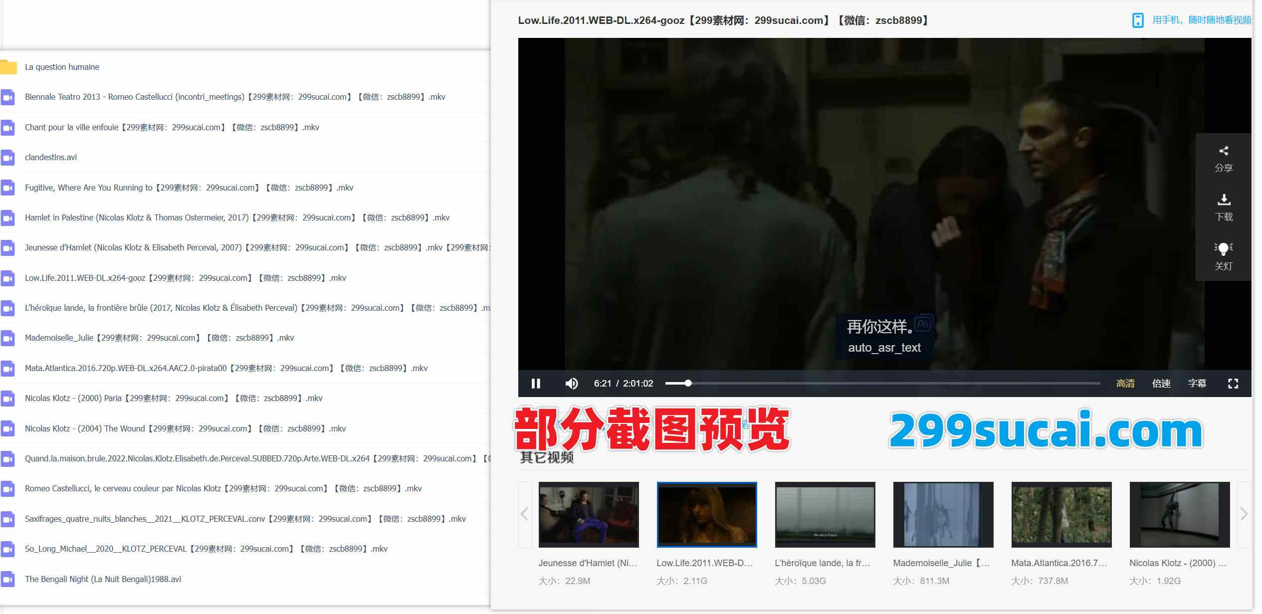Screen dimensions: 1262x614
Task: Open file Hamlet in Palestine (2017)
Action: (x=237, y=217)
